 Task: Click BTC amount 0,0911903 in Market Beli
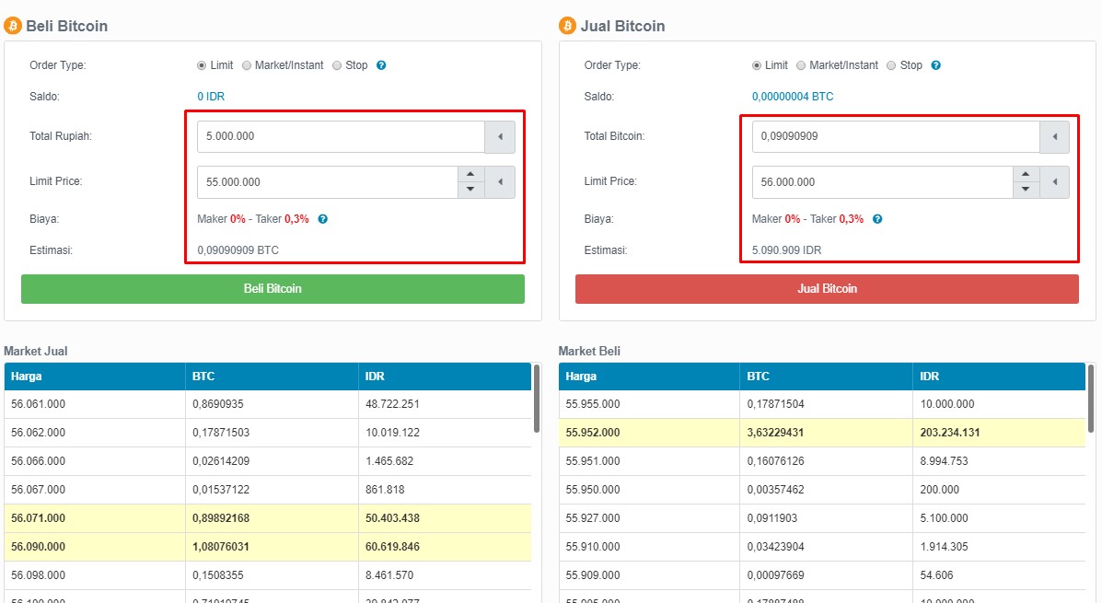click(x=771, y=518)
